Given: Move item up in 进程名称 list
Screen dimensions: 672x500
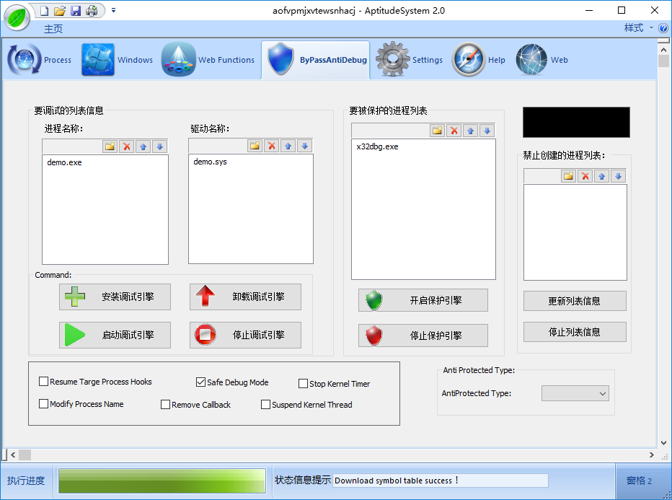Looking at the screenshot, I should click(143, 146).
